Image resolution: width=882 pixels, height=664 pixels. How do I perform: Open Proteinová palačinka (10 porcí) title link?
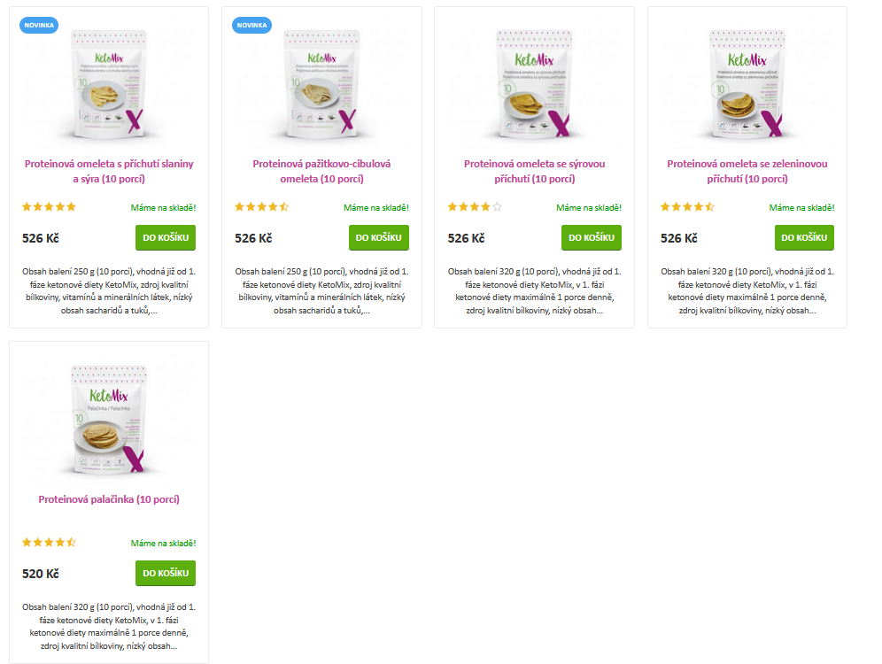coord(109,499)
